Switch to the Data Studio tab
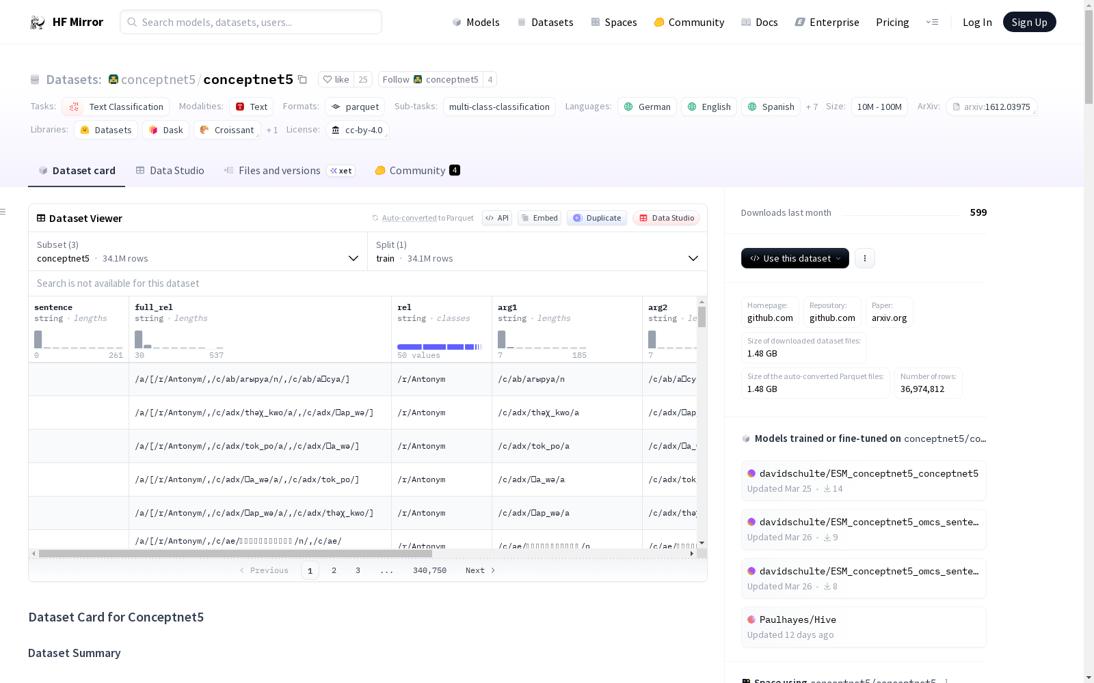This screenshot has height=683, width=1094. point(170,170)
